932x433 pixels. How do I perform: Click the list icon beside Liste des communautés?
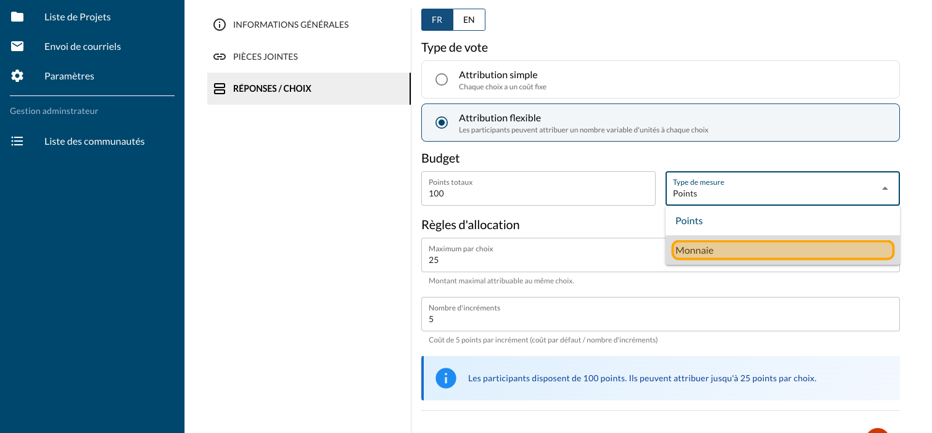point(17,141)
